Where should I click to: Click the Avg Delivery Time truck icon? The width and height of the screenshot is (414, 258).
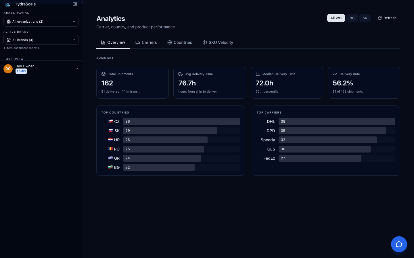click(181, 74)
